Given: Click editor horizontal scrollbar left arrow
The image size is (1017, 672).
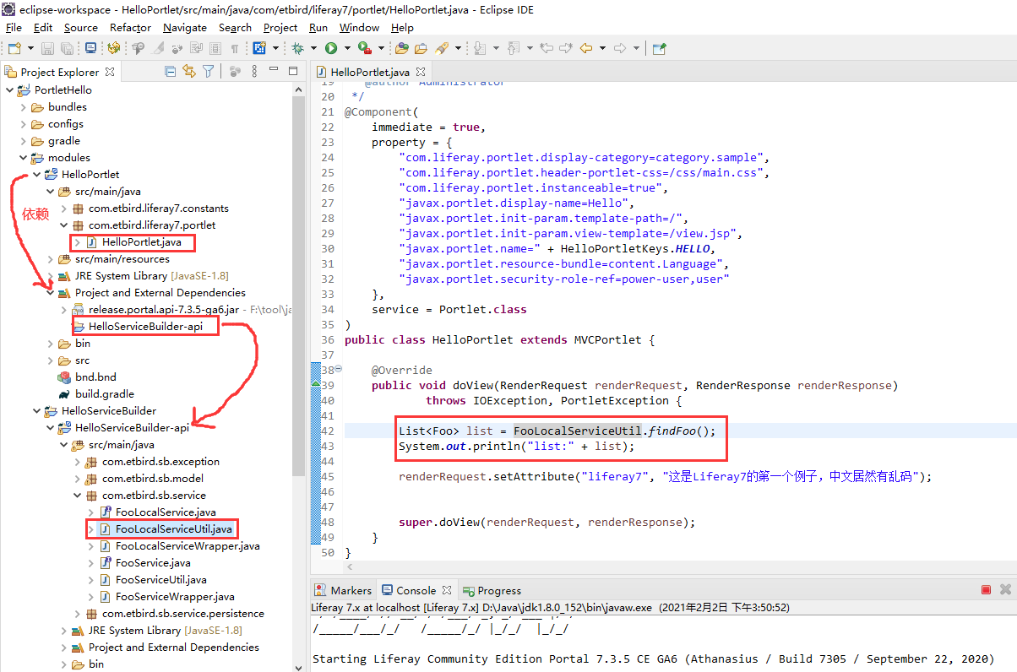Looking at the screenshot, I should coord(351,568).
